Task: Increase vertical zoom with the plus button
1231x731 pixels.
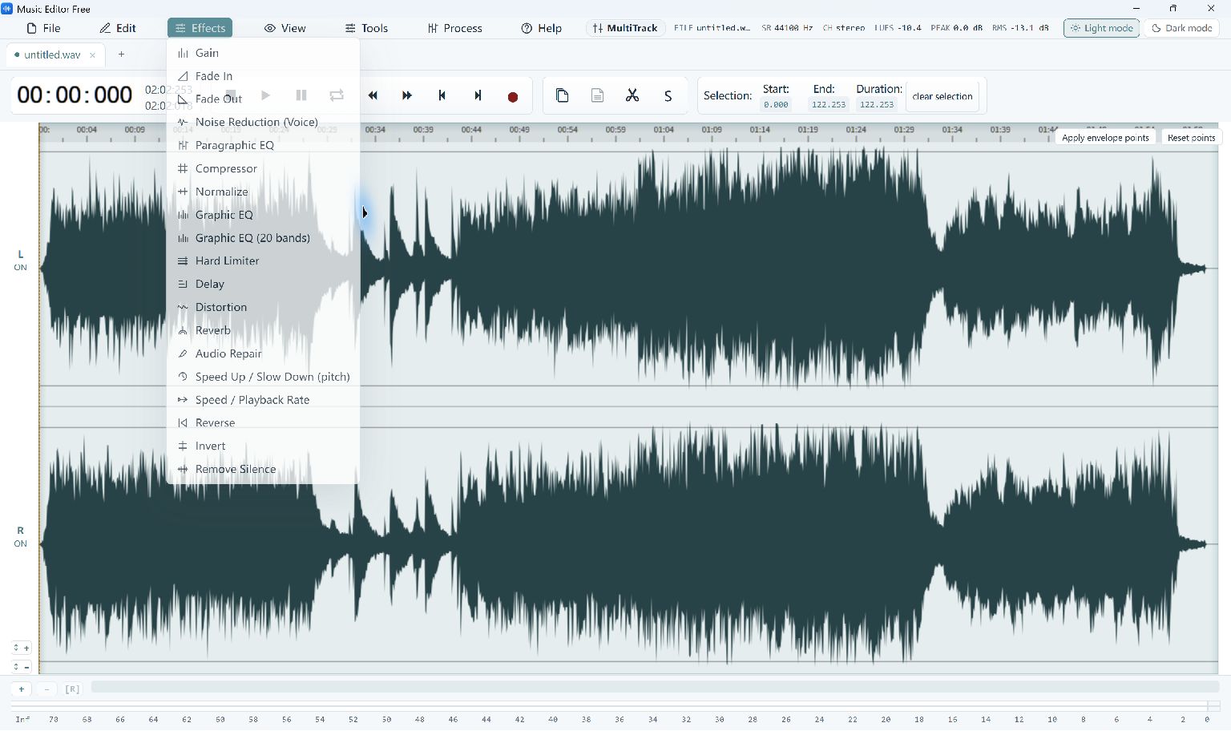Action: click(x=22, y=648)
